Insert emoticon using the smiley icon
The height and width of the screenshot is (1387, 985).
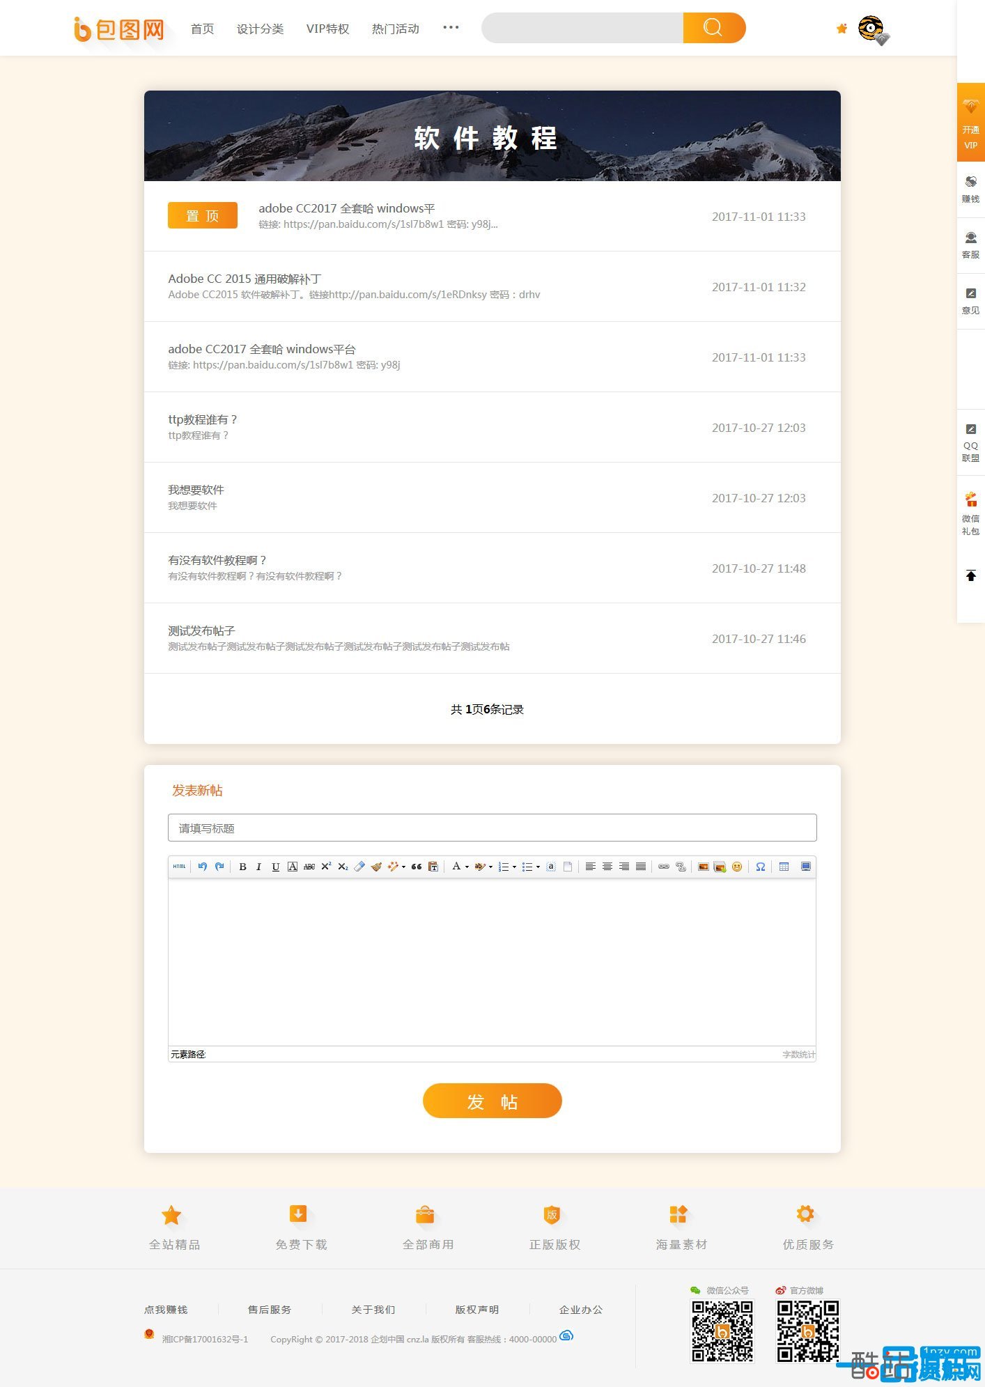737,867
